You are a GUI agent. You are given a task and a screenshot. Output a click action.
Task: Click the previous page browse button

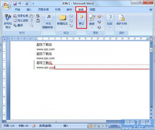(x=151, y=110)
